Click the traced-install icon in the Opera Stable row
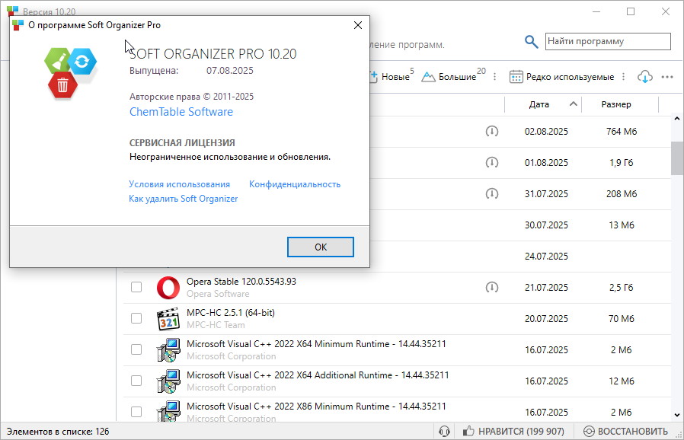The height and width of the screenshot is (440, 684). click(x=491, y=288)
